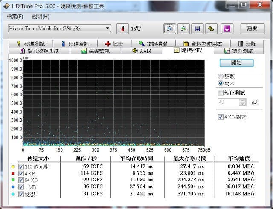Click the 40 gB input field

coord(229,102)
